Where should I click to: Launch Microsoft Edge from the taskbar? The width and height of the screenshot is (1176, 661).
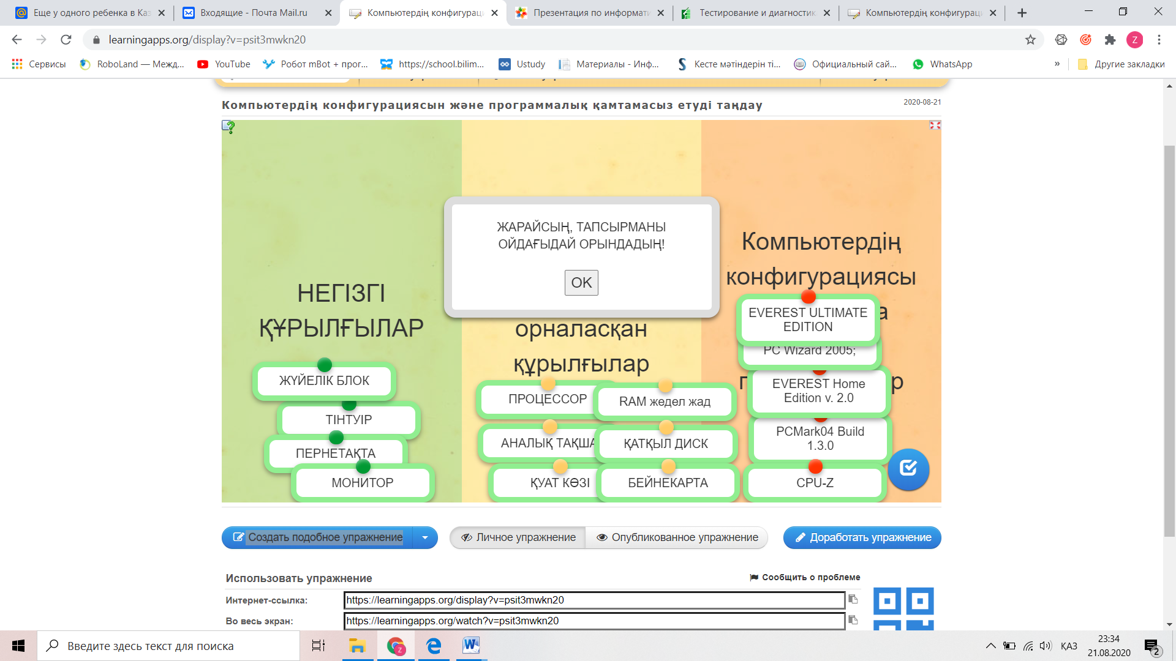(434, 646)
